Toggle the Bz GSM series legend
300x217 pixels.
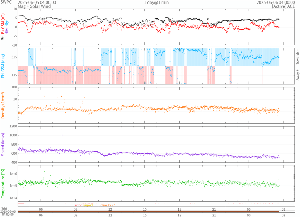[3, 24]
